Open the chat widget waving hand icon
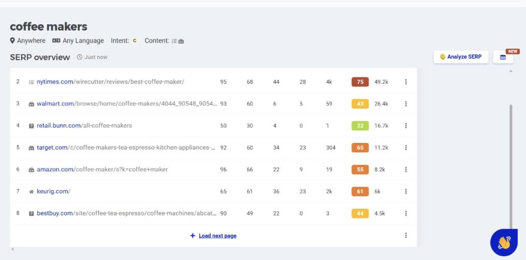 tap(504, 242)
